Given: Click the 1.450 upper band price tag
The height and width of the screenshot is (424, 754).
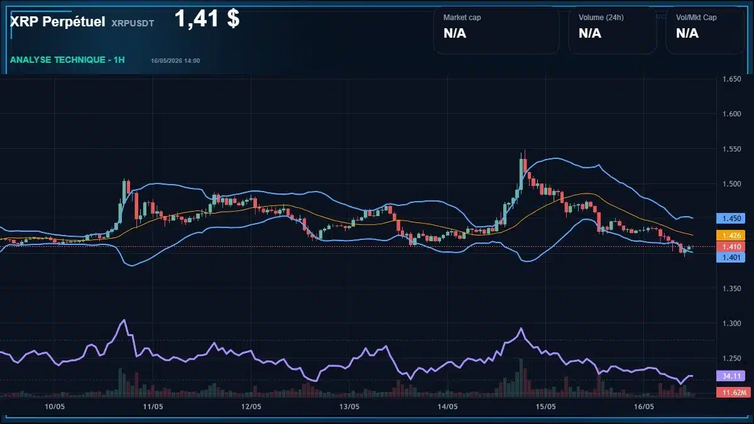Looking at the screenshot, I should tap(730, 219).
